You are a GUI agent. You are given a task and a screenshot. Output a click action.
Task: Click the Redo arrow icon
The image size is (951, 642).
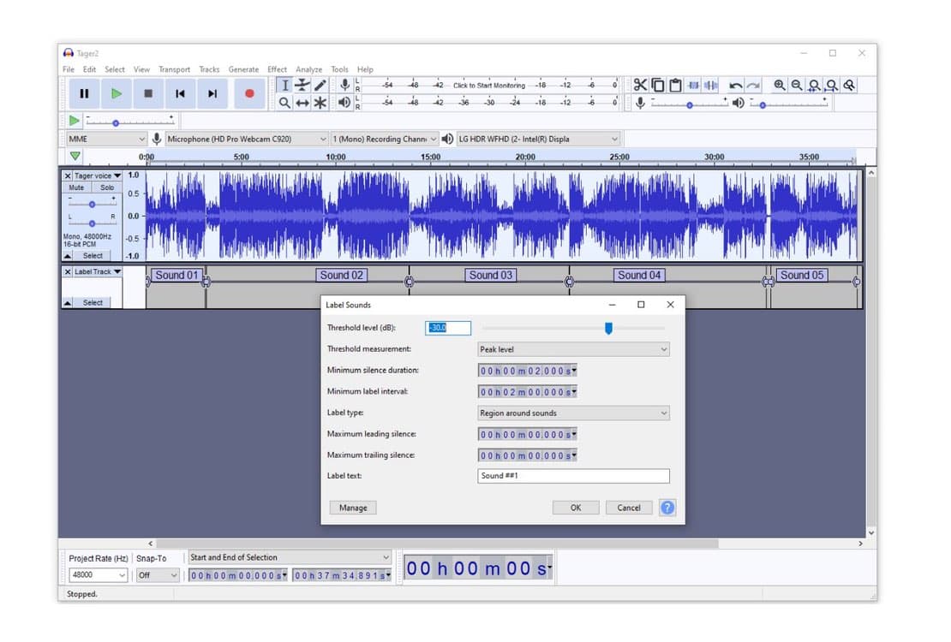[x=753, y=86]
